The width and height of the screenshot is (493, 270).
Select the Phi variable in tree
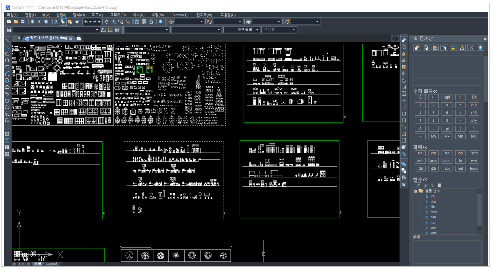click(x=433, y=197)
